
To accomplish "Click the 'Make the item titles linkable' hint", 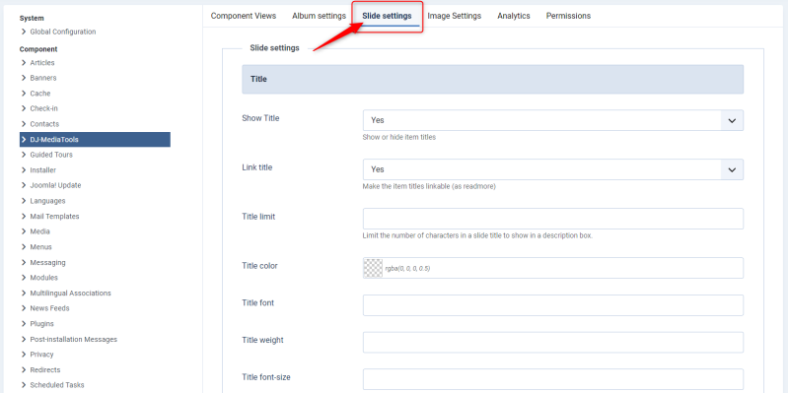I will pyautogui.click(x=429, y=186).
